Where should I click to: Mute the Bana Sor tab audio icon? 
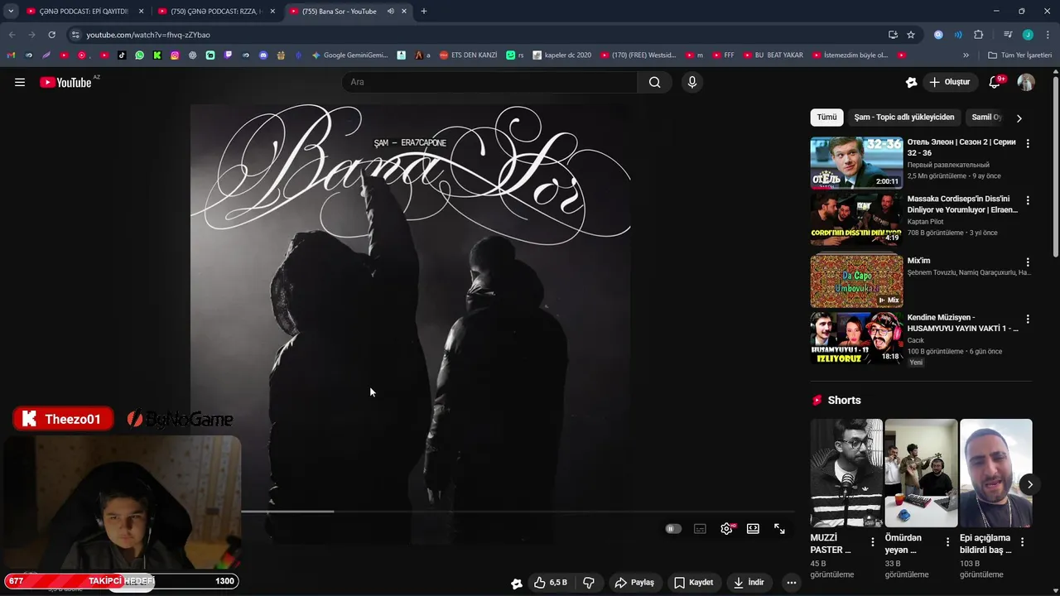(390, 12)
